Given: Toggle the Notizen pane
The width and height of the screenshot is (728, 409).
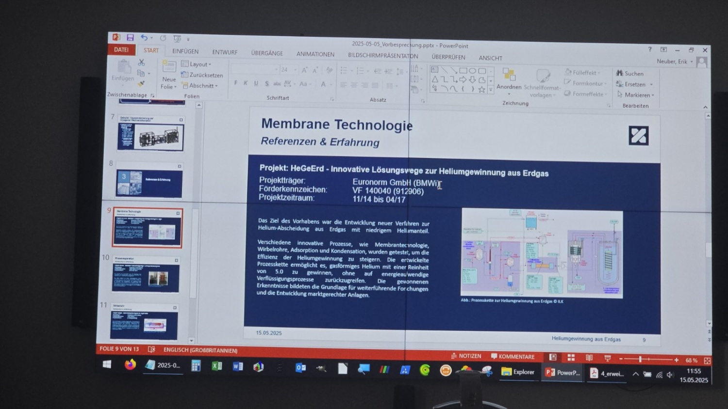Looking at the screenshot, I should coord(466,356).
